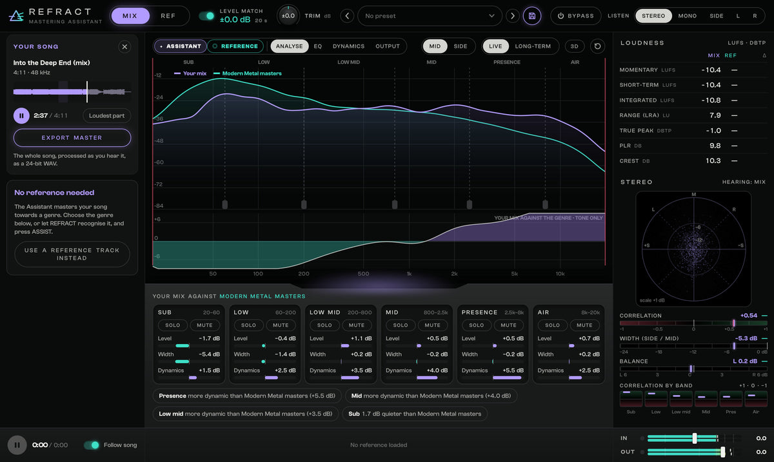
Task: Click the Sub 1.7 dB quieter suggestion chip
Action: [415, 414]
